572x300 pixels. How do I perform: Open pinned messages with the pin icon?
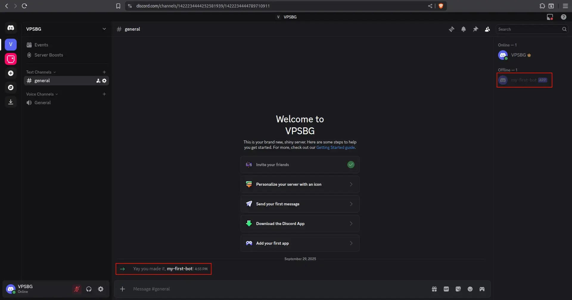point(475,29)
